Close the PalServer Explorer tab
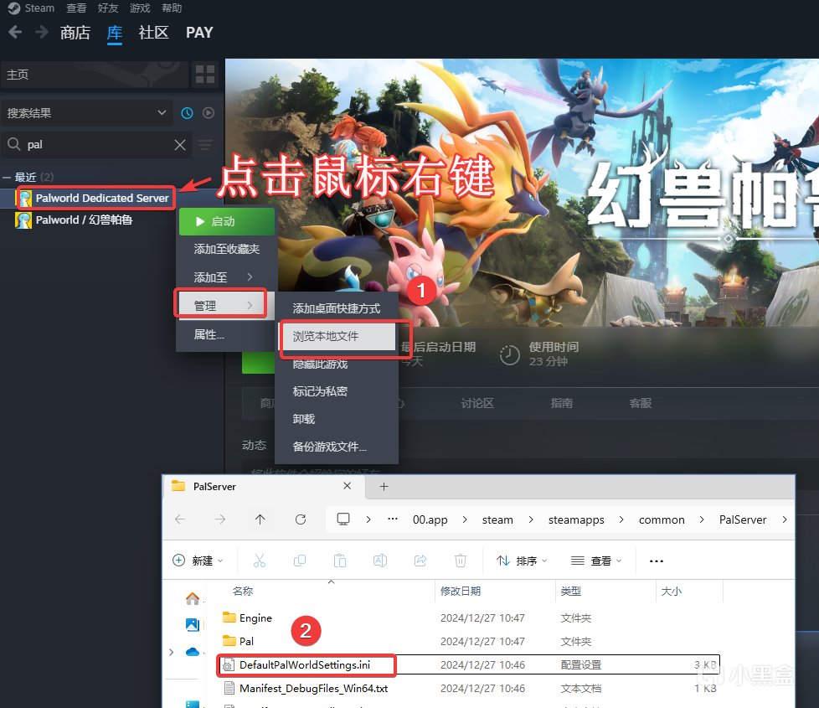The image size is (819, 708). point(347,486)
